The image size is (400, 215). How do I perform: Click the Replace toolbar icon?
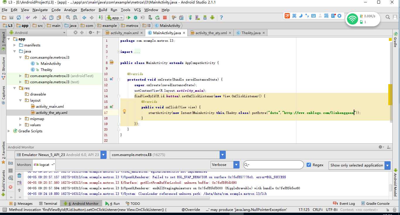coord(75,18)
